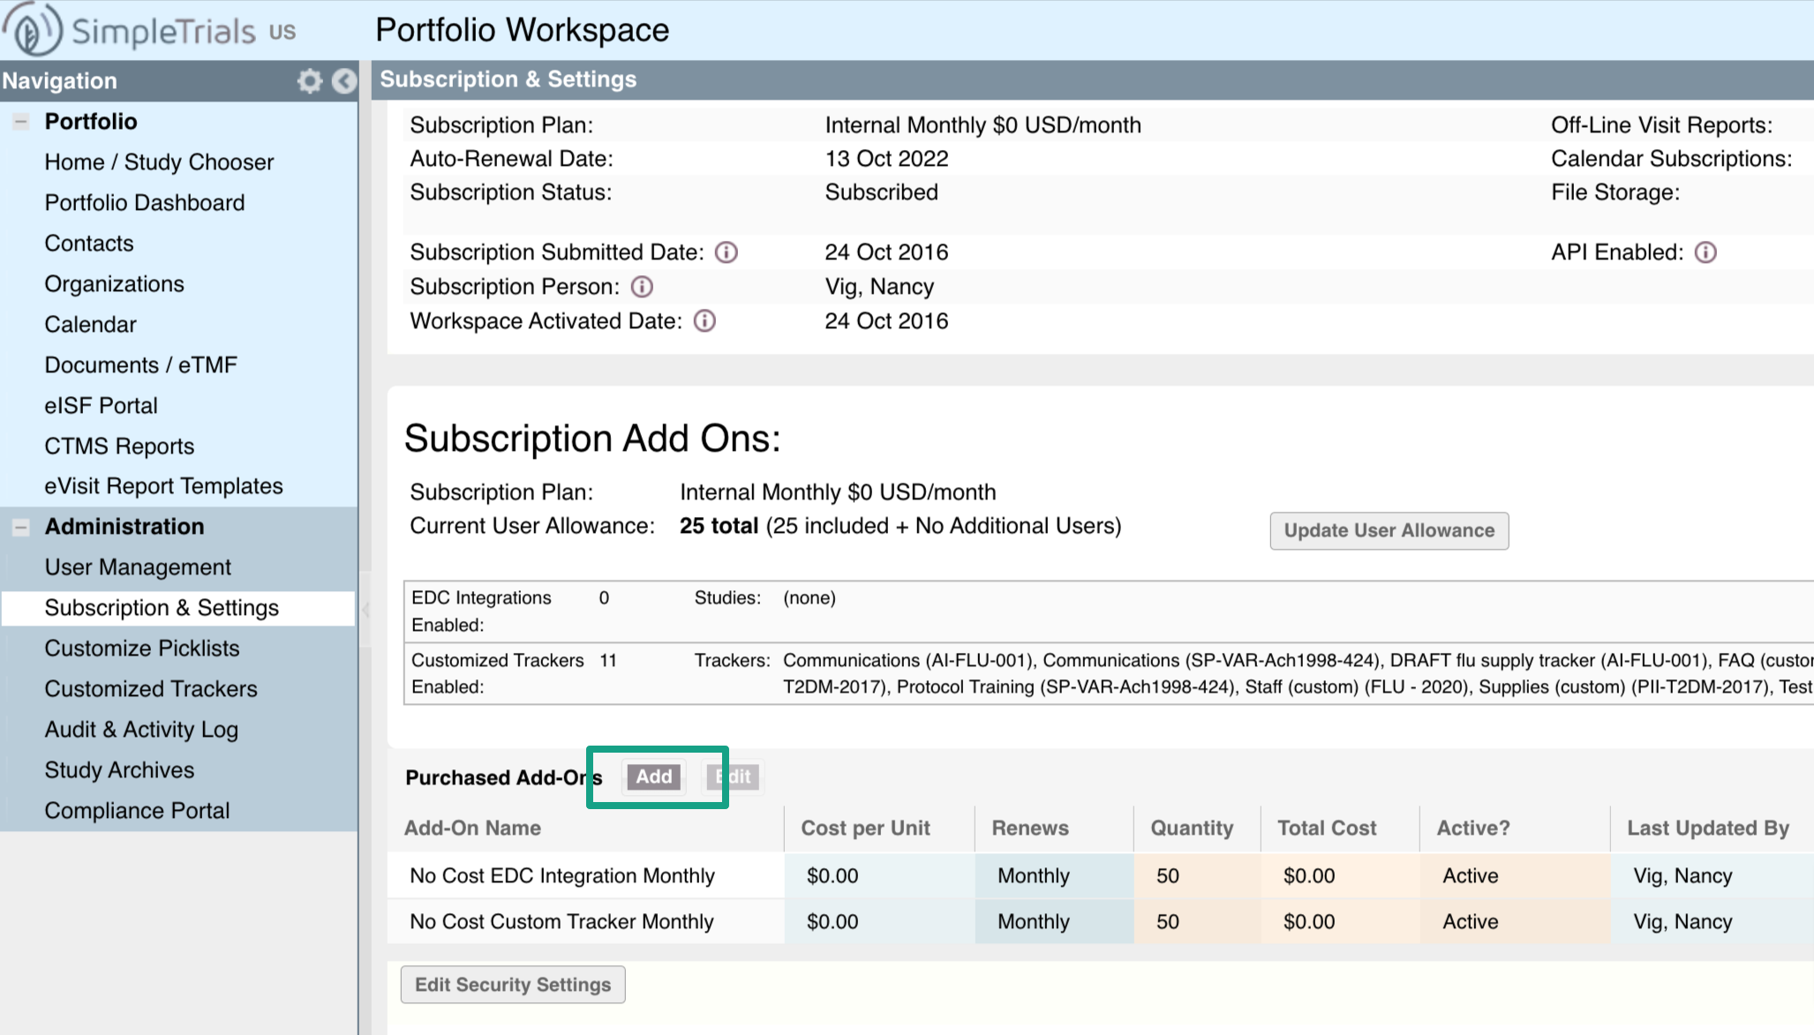Open eVisit Report Templates
This screenshot has width=1814, height=1035.
coord(164,486)
